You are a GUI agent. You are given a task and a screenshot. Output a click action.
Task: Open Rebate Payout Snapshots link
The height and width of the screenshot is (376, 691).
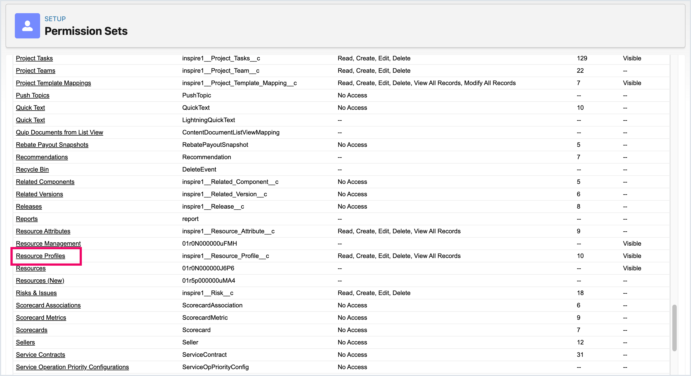(x=52, y=145)
